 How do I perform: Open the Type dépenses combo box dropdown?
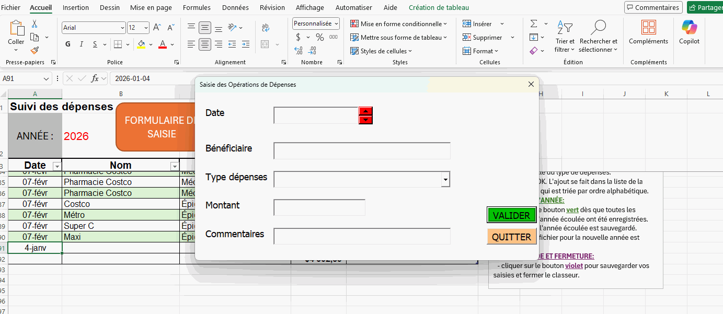[x=445, y=179]
